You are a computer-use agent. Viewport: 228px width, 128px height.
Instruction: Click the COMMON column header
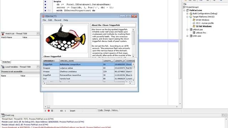pyautogui.click(x=130, y=61)
